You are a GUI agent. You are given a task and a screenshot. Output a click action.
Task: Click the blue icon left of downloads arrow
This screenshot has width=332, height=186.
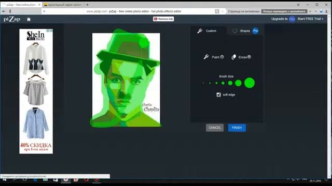tap(321, 11)
